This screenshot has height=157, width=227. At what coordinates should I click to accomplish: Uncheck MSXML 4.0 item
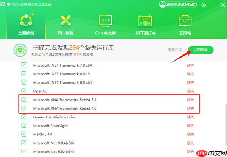coord(24,134)
